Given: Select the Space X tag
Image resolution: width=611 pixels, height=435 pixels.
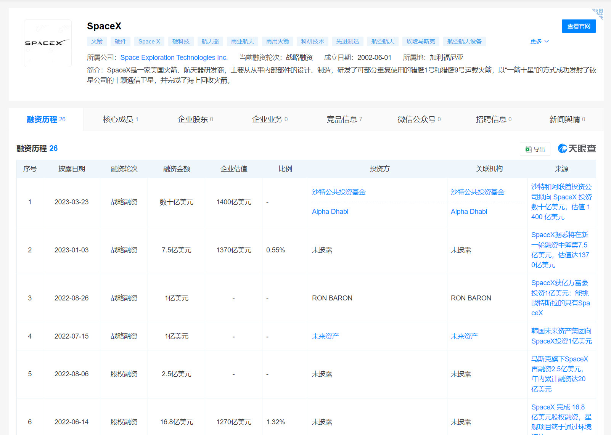Looking at the screenshot, I should (149, 41).
